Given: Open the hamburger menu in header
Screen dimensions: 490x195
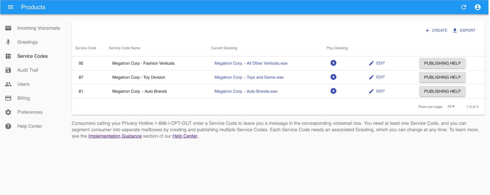Looking at the screenshot, I should pos(10,7).
